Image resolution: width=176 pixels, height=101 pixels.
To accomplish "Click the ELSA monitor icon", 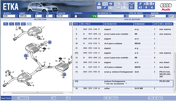I will [120, 4].
